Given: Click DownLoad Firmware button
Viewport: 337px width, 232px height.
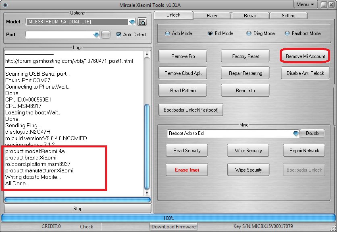Looking at the screenshot, I should pos(174,227).
